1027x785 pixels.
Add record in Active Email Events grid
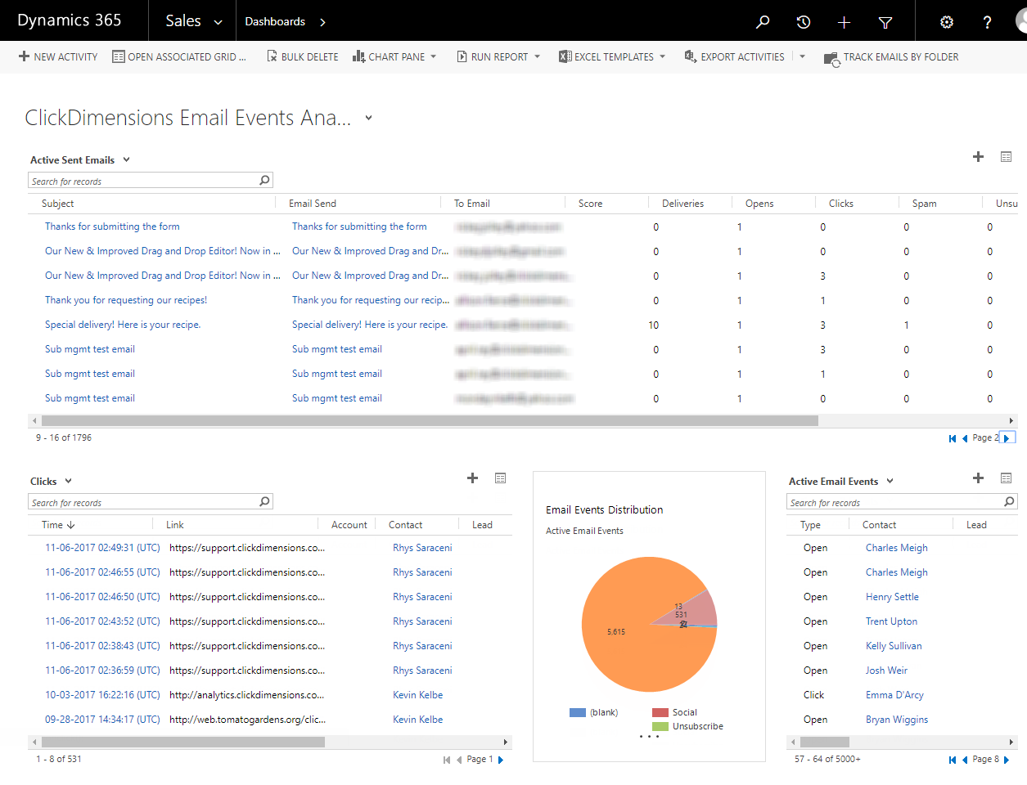[x=978, y=478]
